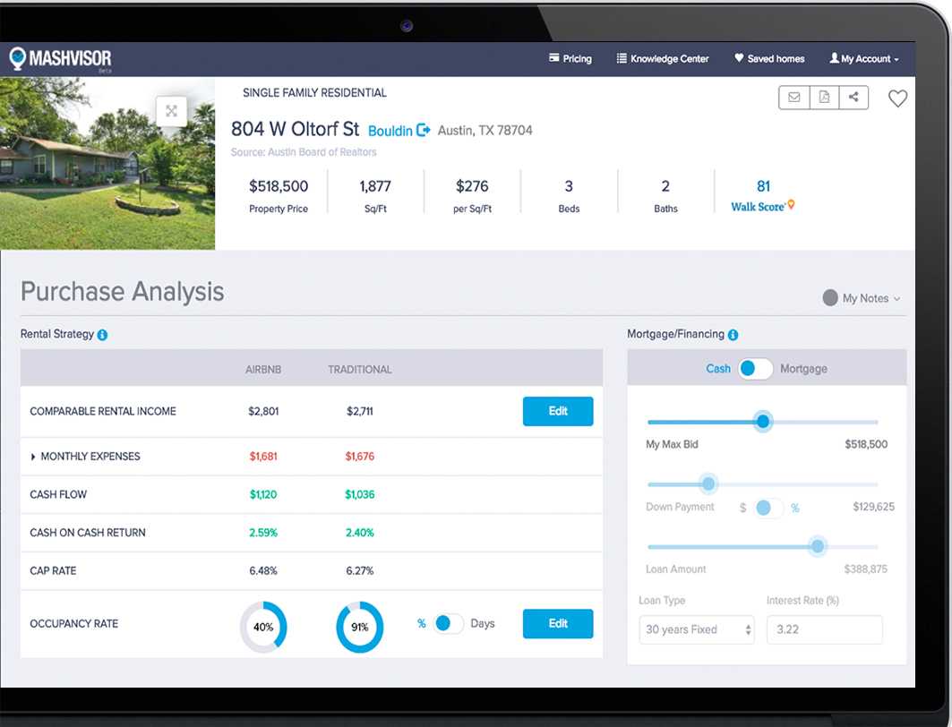The width and height of the screenshot is (952, 727).
Task: Expand property photo with fullscreen icon
Action: tap(171, 111)
